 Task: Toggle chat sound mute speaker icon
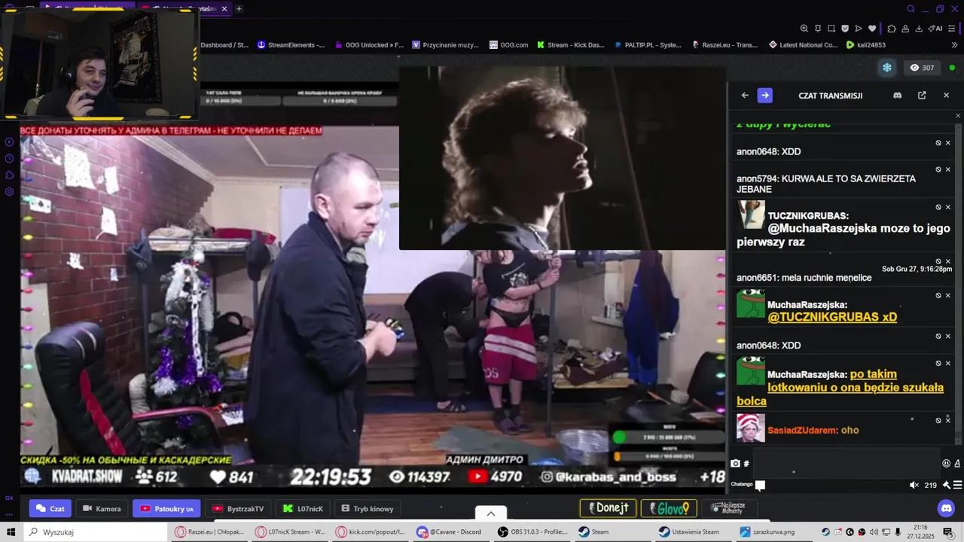point(914,486)
